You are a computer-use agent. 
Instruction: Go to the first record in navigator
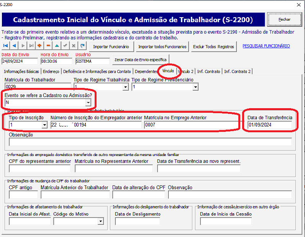(x=6, y=46)
